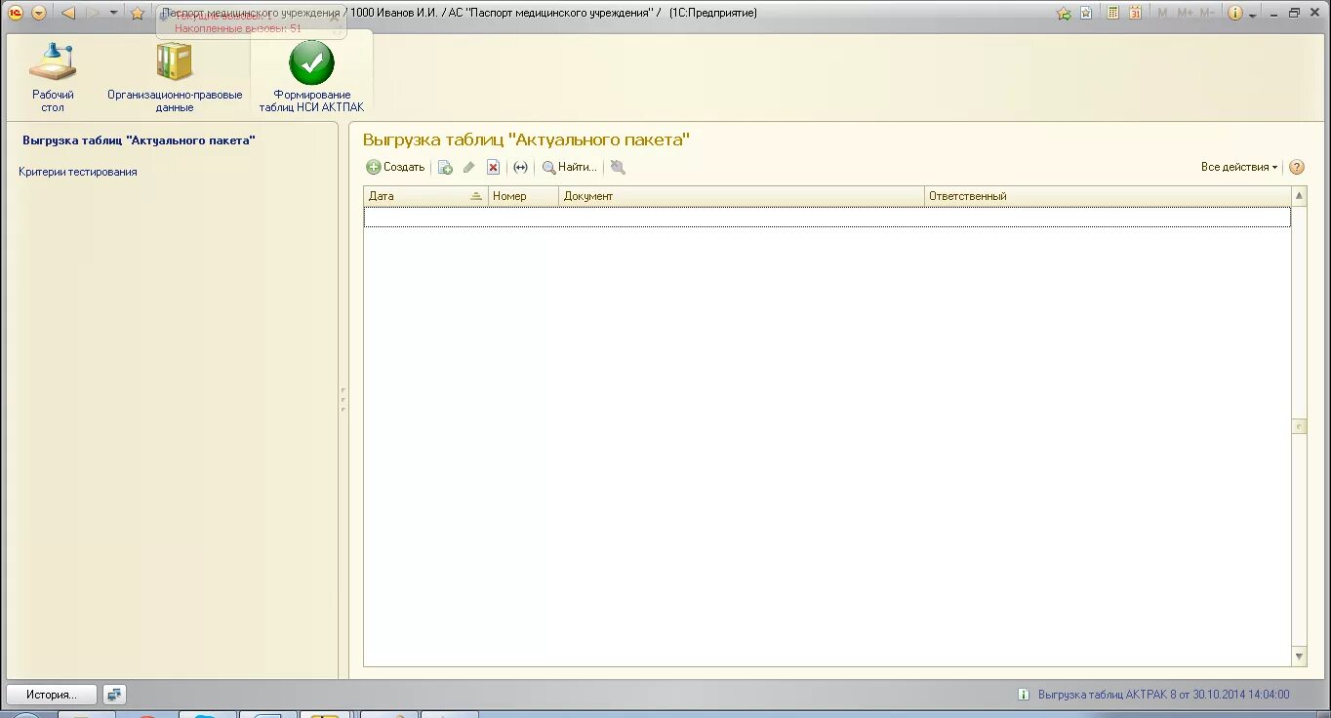Image resolution: width=1331 pixels, height=718 pixels.
Task: Close the calls counter popup
Action: pyautogui.click(x=335, y=18)
